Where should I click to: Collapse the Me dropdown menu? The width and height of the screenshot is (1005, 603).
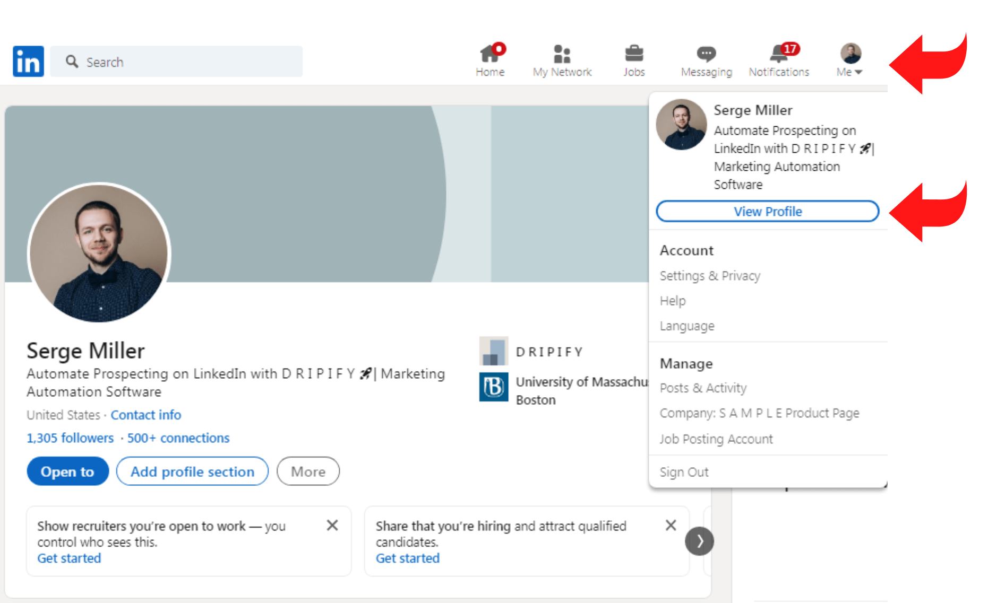coord(850,61)
